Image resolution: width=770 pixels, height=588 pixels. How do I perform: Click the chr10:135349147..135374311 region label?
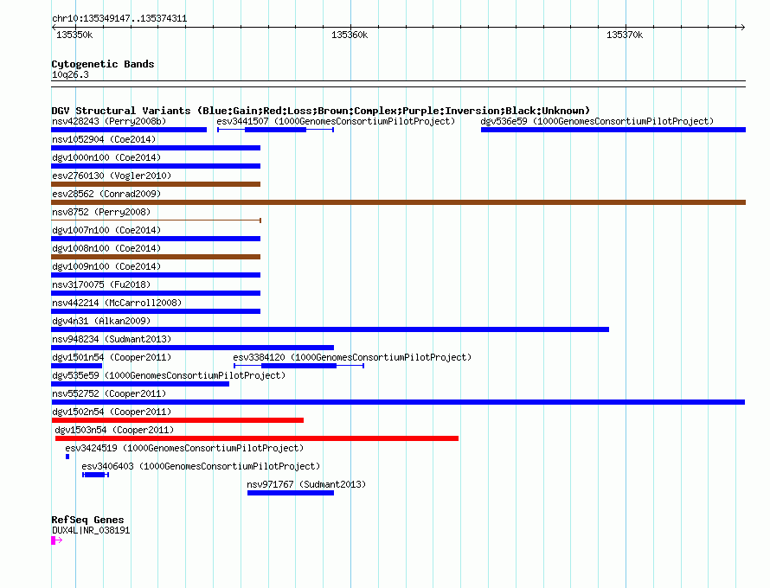point(119,19)
